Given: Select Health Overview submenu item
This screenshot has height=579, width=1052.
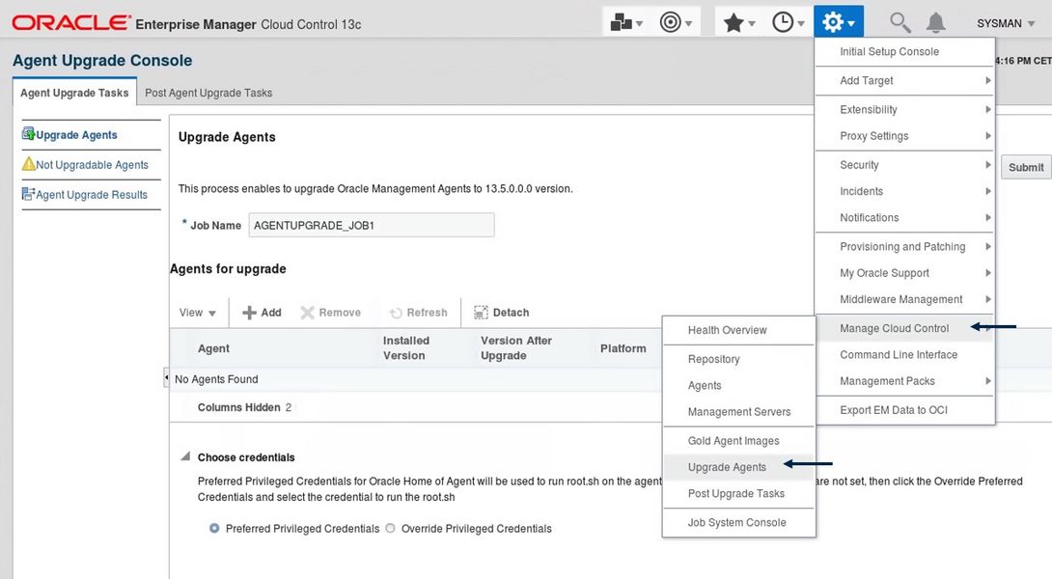Looking at the screenshot, I should click(738, 330).
